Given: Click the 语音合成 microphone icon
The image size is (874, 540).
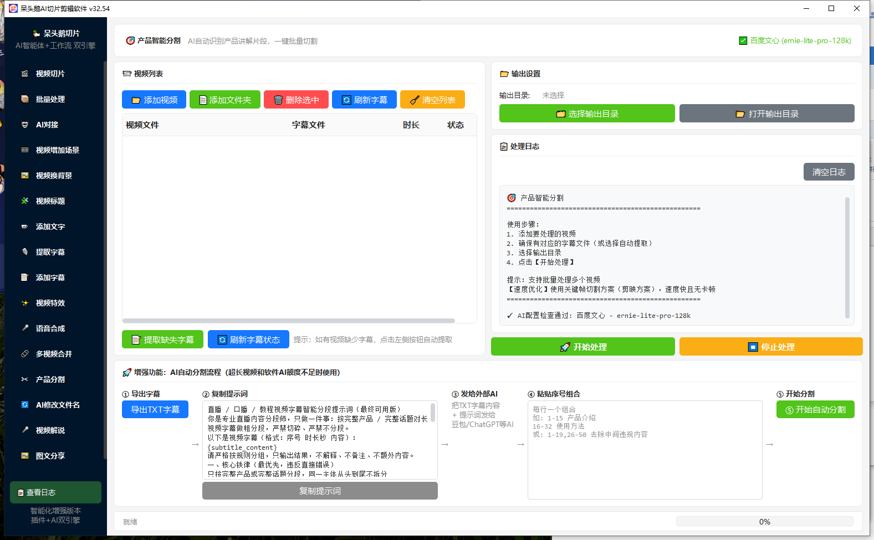Looking at the screenshot, I should click(x=24, y=328).
